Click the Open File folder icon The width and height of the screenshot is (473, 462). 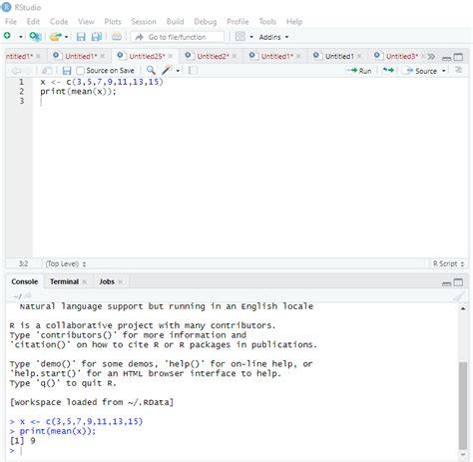click(55, 37)
